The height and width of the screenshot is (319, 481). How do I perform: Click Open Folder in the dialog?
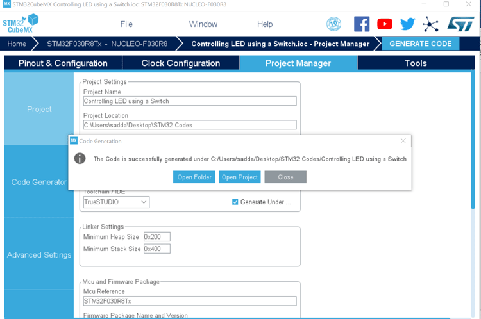coord(194,177)
